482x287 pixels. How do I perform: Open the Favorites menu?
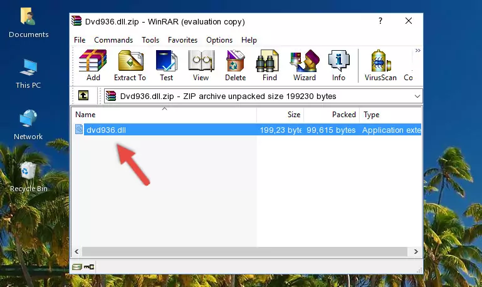tap(182, 40)
